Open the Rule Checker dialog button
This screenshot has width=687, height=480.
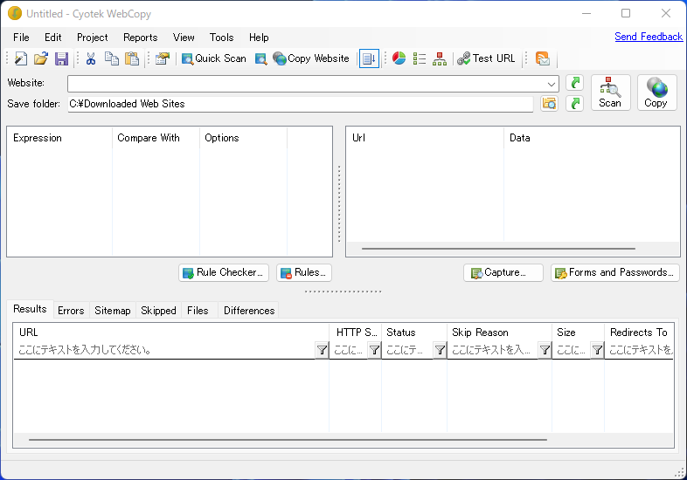[224, 272]
